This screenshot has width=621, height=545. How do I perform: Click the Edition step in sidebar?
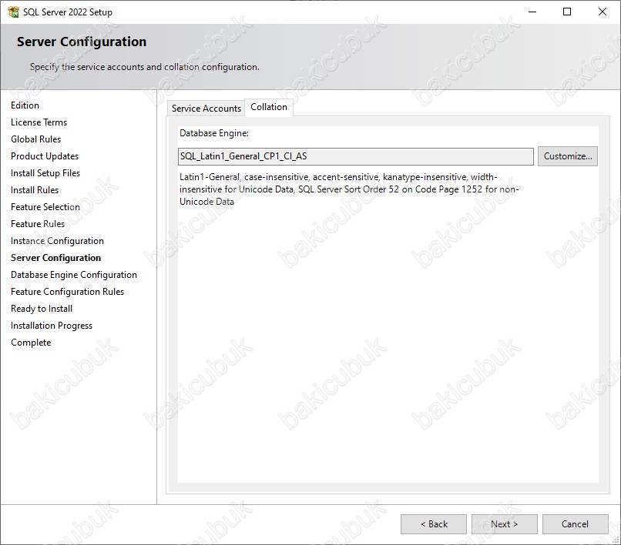tap(25, 105)
